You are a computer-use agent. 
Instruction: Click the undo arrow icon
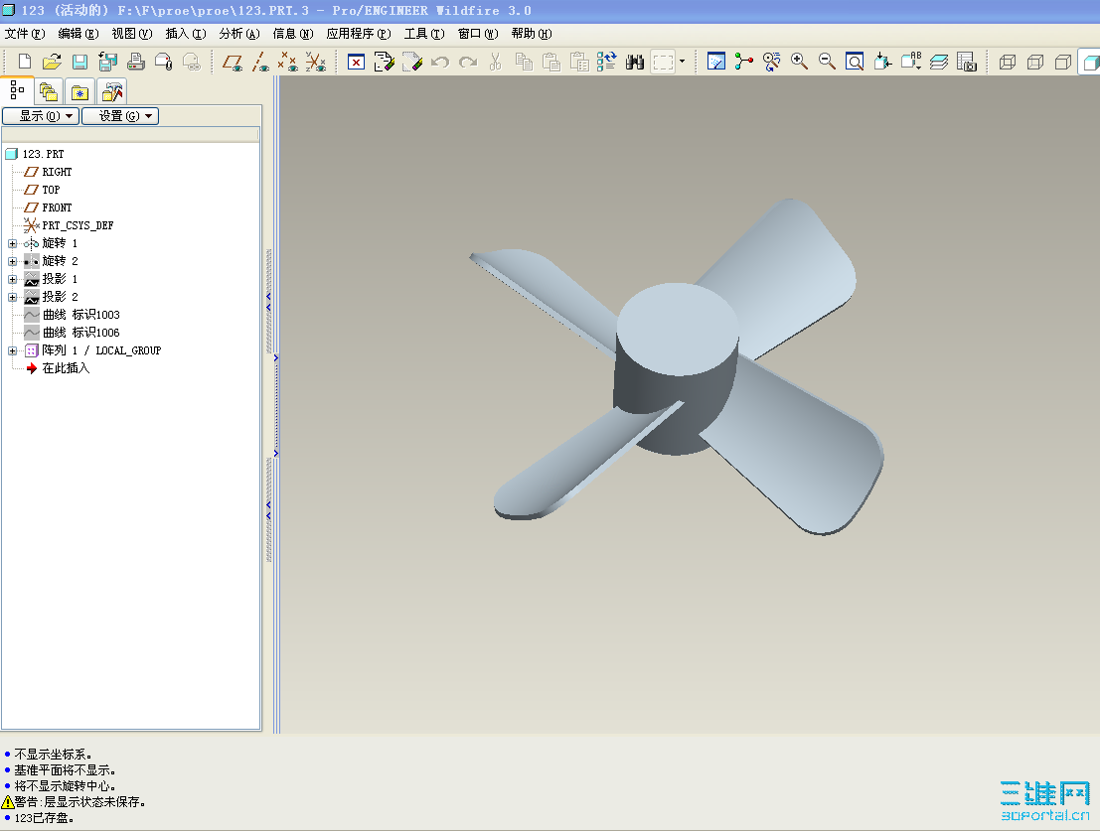tap(440, 62)
